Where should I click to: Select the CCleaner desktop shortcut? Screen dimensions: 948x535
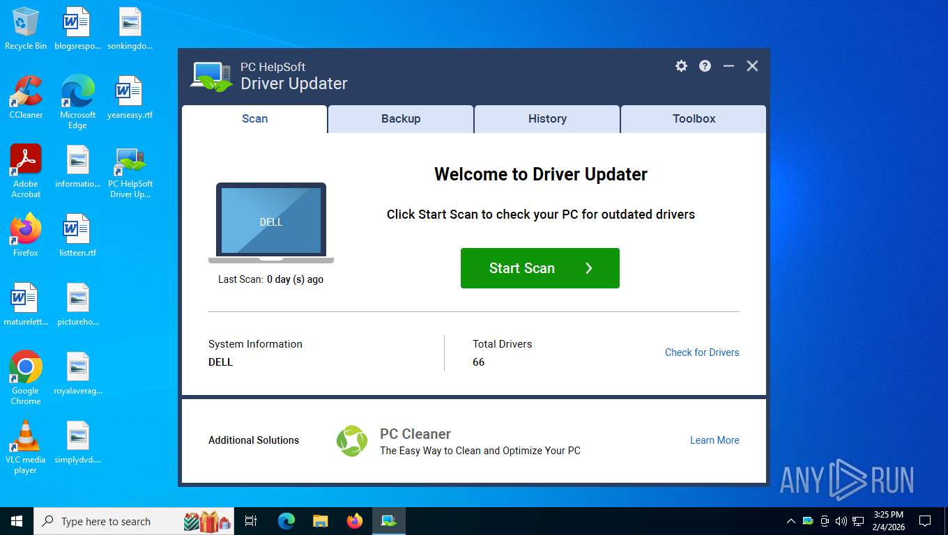pyautogui.click(x=26, y=98)
